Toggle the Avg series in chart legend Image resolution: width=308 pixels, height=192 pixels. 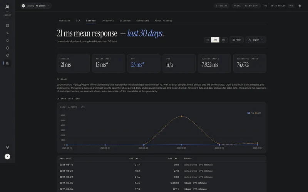251,113
